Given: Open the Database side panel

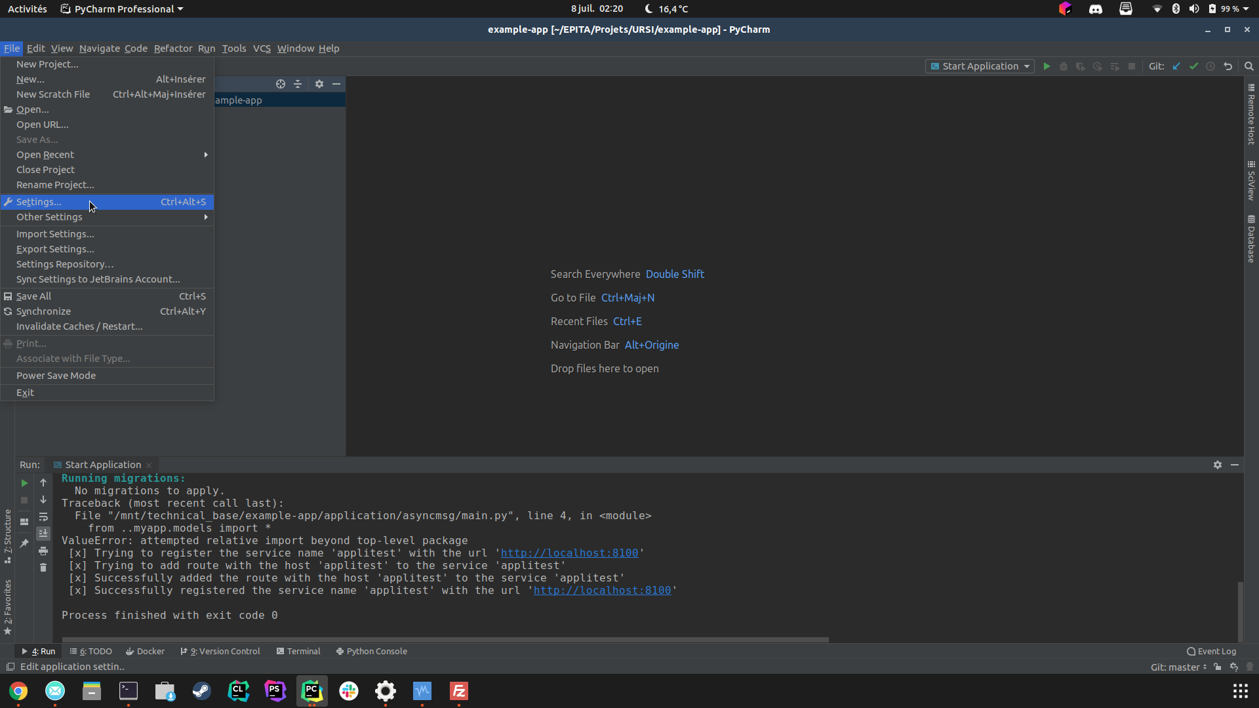Looking at the screenshot, I should 1251,239.
